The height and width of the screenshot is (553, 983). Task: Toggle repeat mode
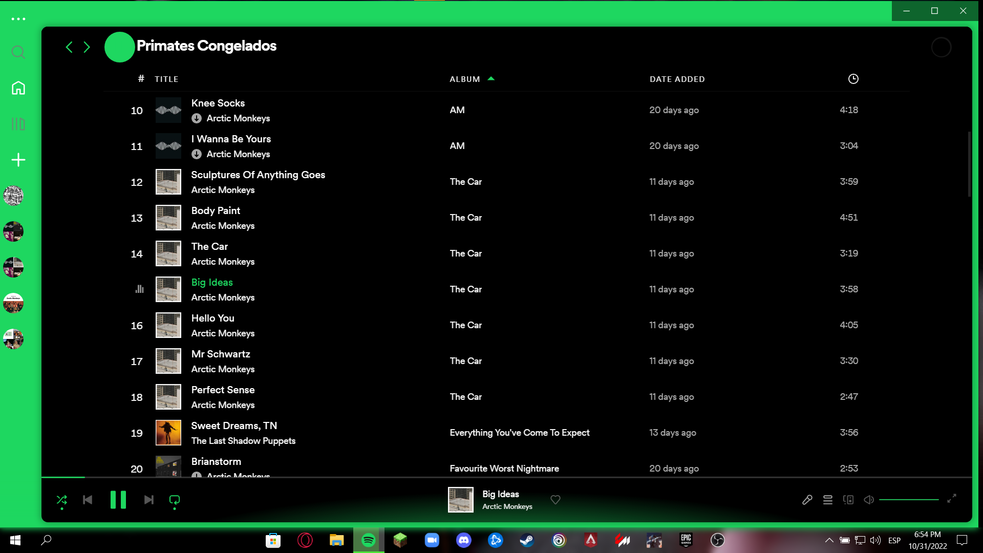tap(174, 500)
